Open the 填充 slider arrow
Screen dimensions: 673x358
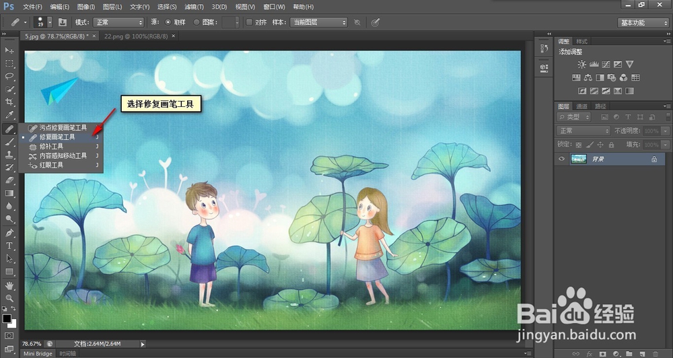click(x=666, y=145)
